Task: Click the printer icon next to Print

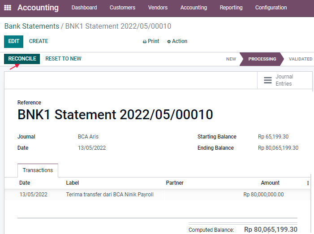Action: [145, 42]
